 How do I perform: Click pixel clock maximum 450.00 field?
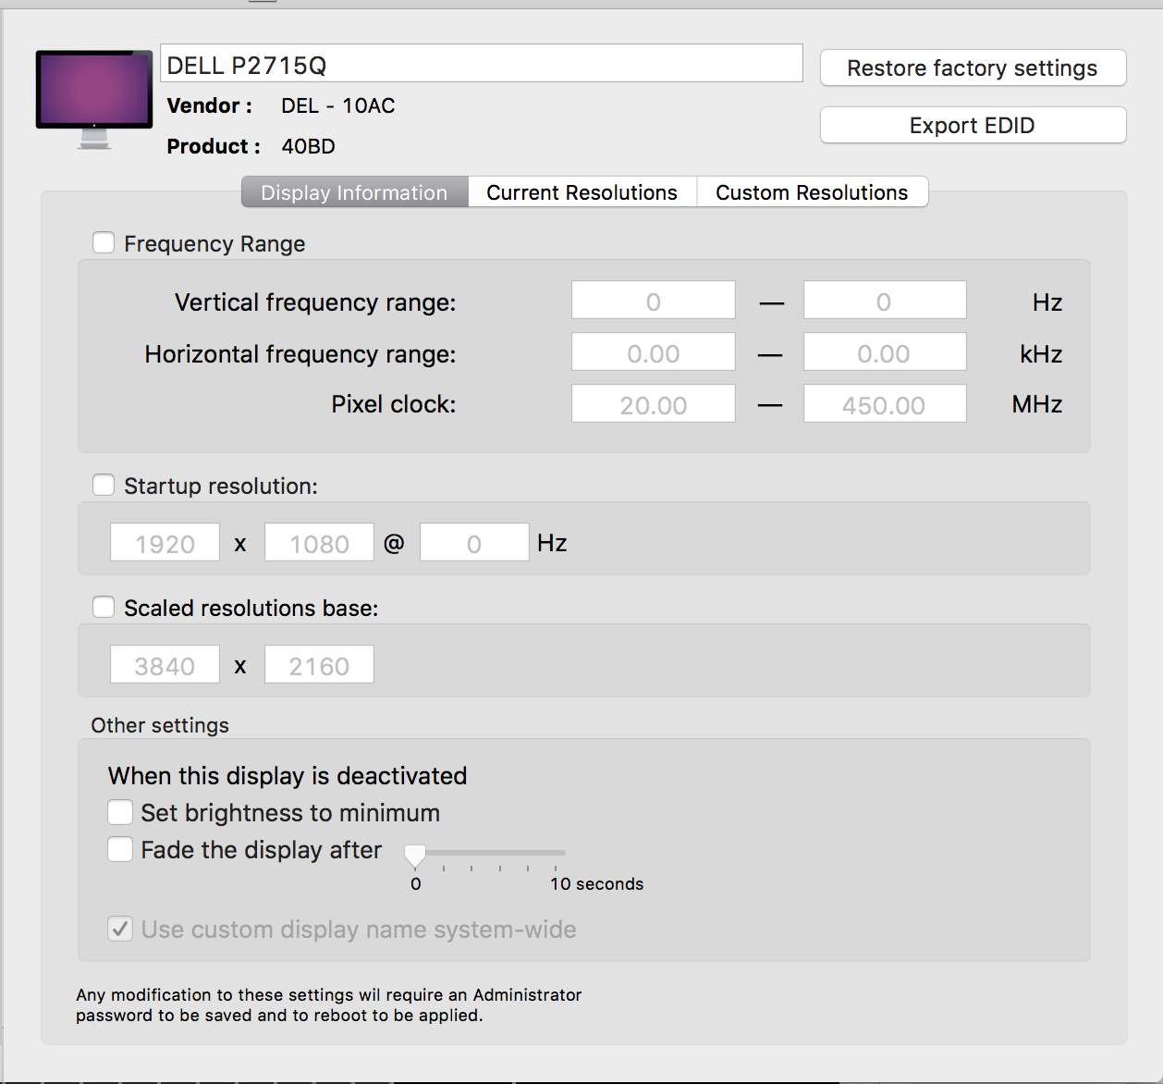tap(885, 404)
